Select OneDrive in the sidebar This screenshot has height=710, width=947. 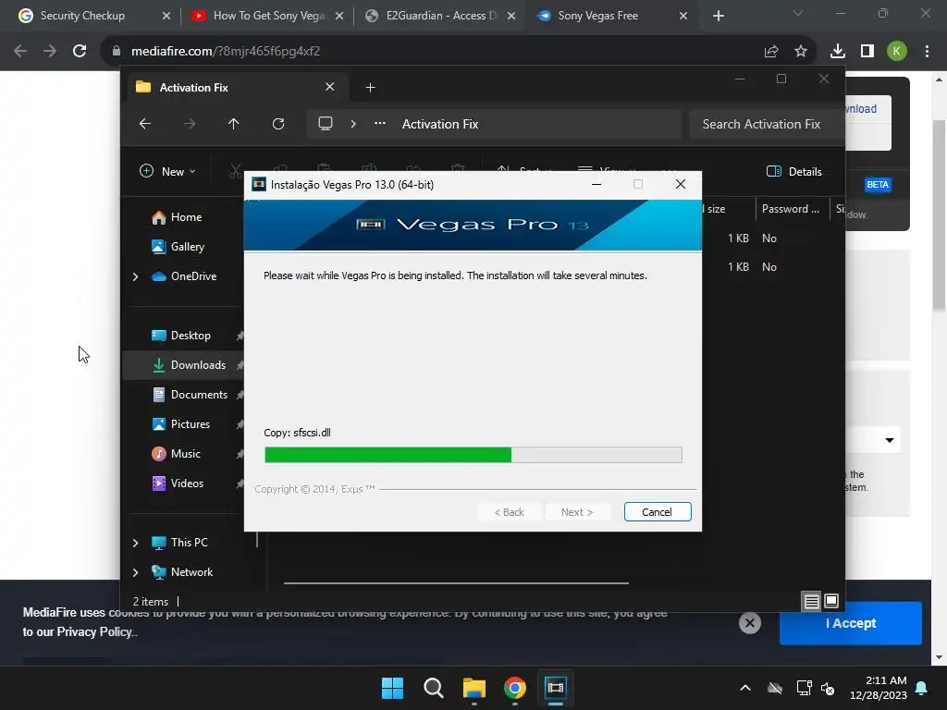184,276
